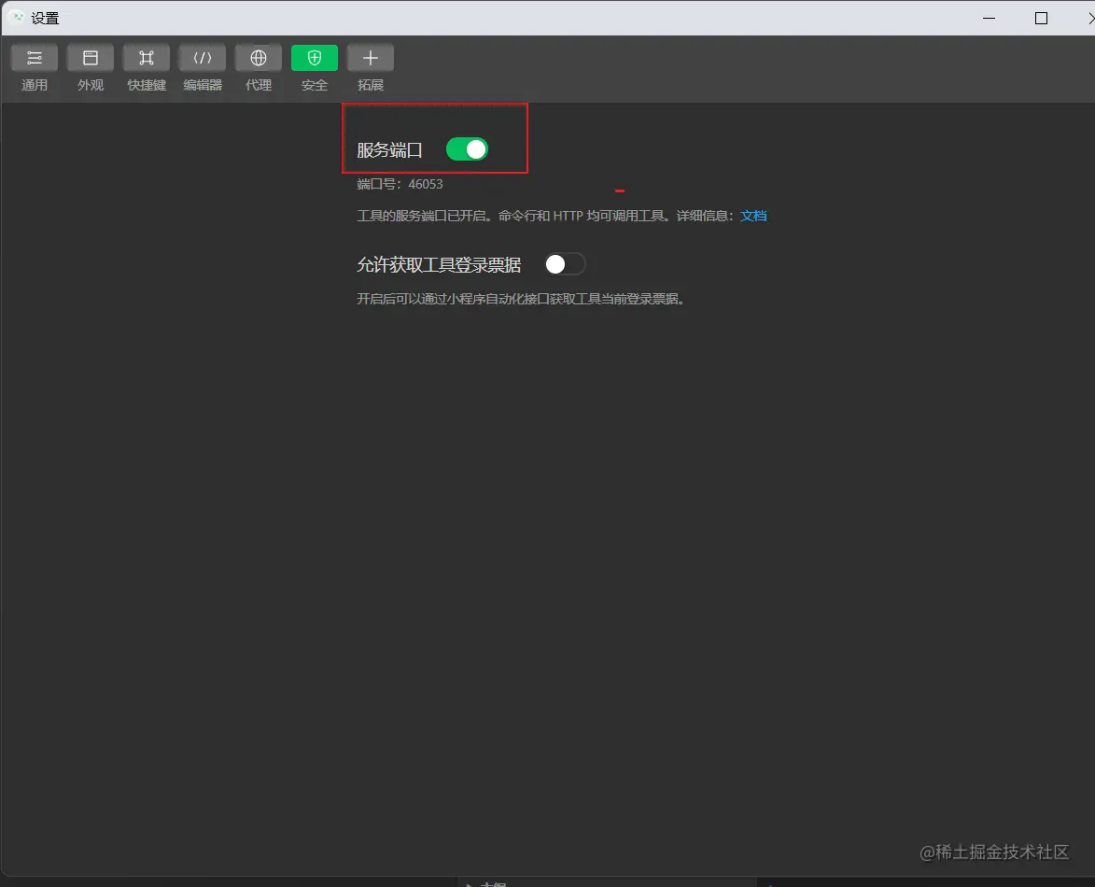Turn off the 服务端口 service port switch
This screenshot has width=1095, height=887.
(467, 148)
